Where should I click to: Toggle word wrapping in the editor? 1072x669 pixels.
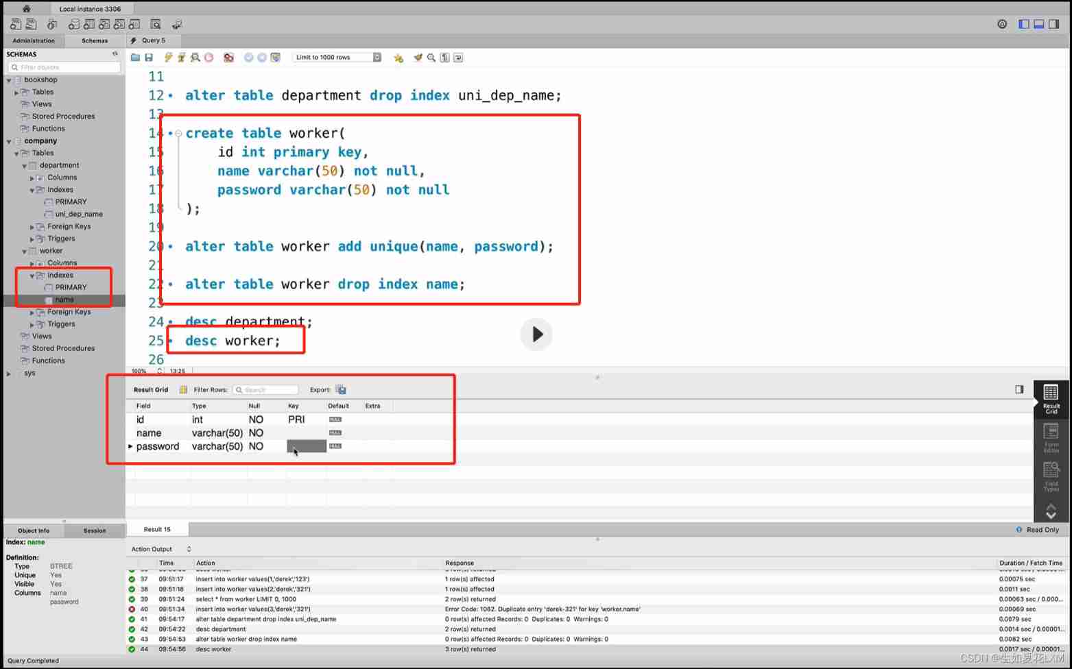tap(458, 58)
